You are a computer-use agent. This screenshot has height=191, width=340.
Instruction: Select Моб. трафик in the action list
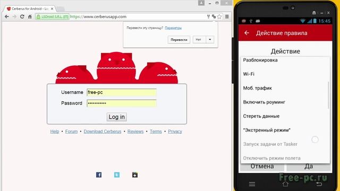coord(285,88)
